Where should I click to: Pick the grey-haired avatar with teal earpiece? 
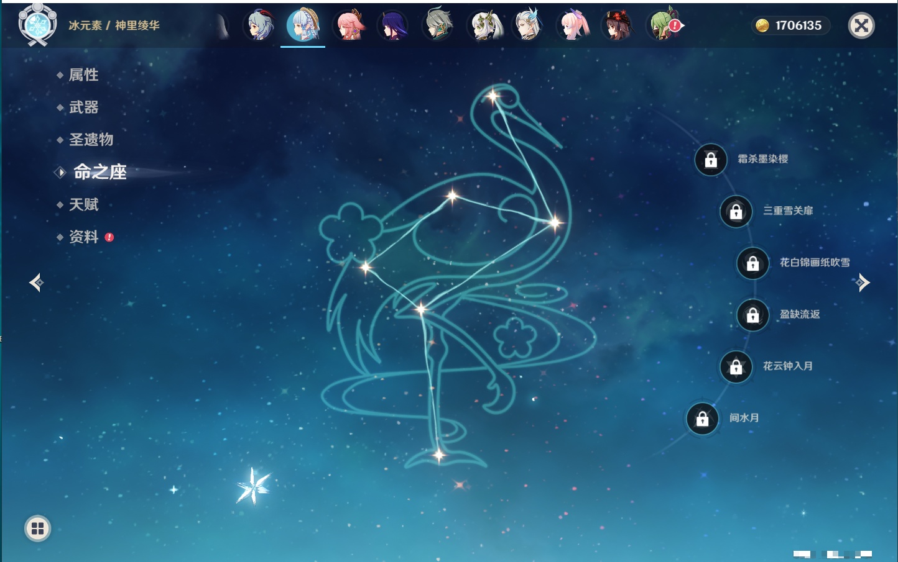click(x=438, y=26)
